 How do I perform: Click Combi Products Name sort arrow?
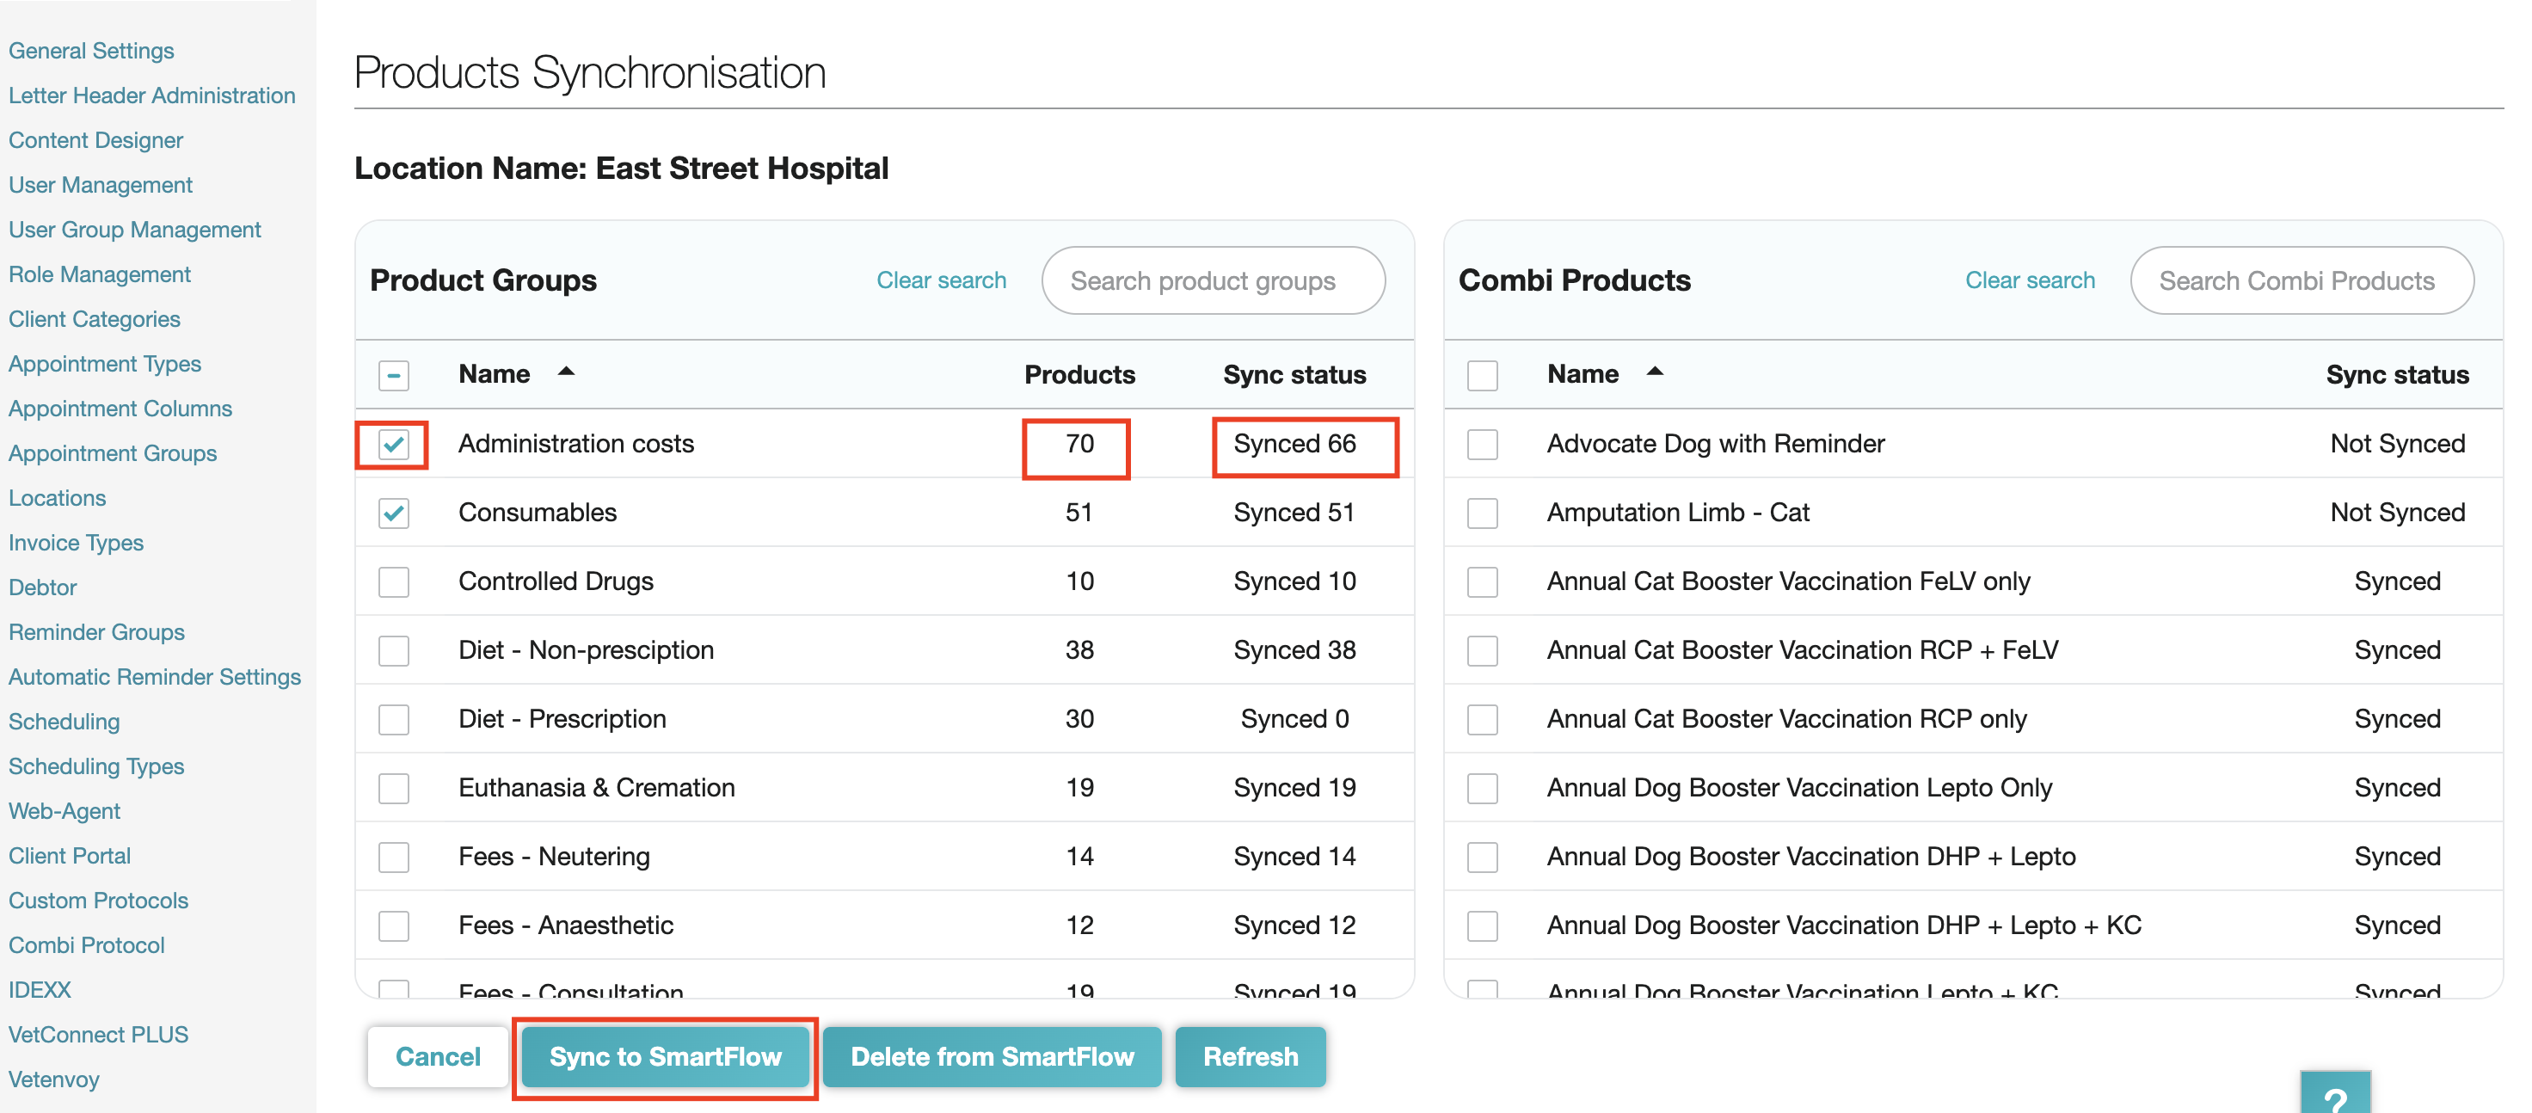[x=1654, y=372]
